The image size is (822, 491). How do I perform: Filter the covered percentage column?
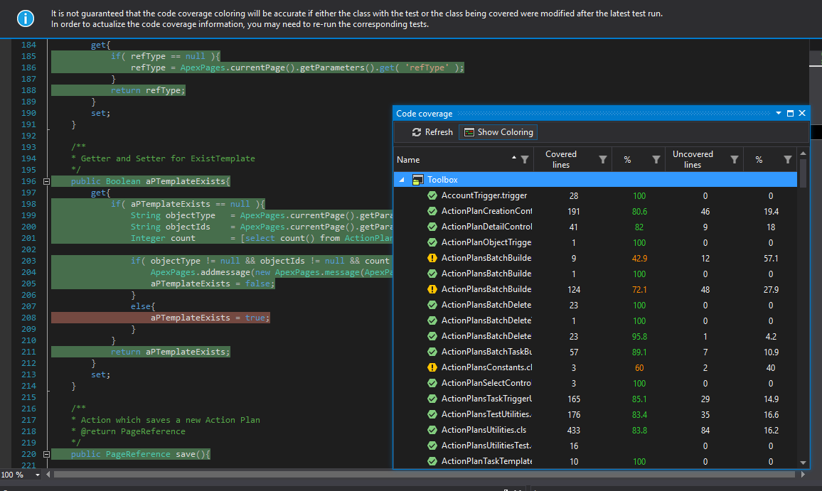(x=656, y=160)
